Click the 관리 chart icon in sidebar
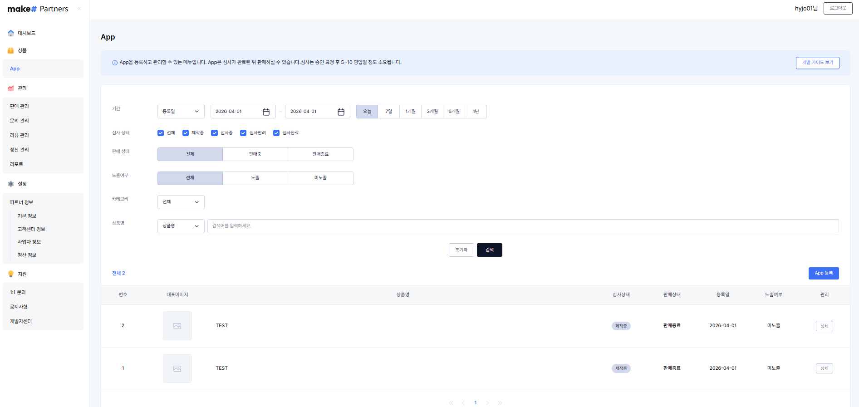859x407 pixels. (11, 88)
